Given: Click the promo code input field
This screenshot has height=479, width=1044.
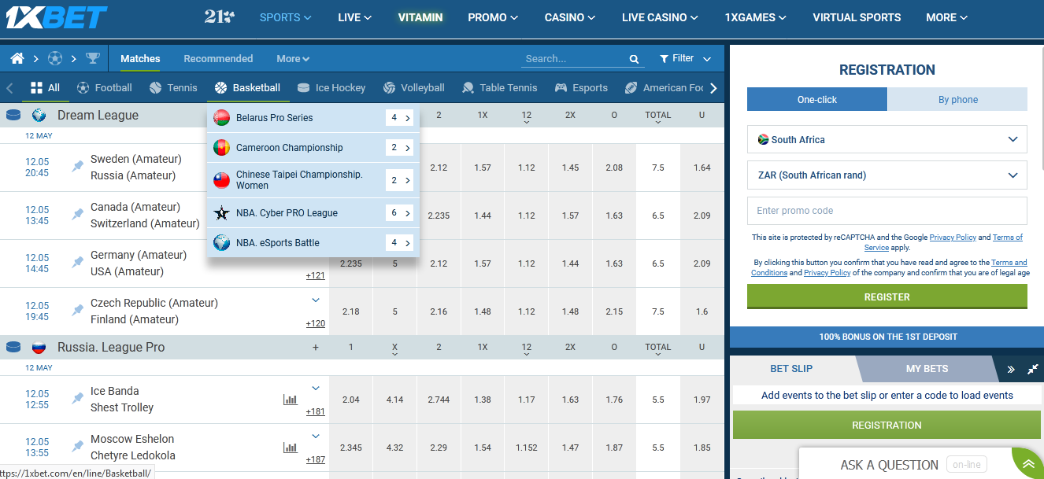Looking at the screenshot, I should [887, 211].
